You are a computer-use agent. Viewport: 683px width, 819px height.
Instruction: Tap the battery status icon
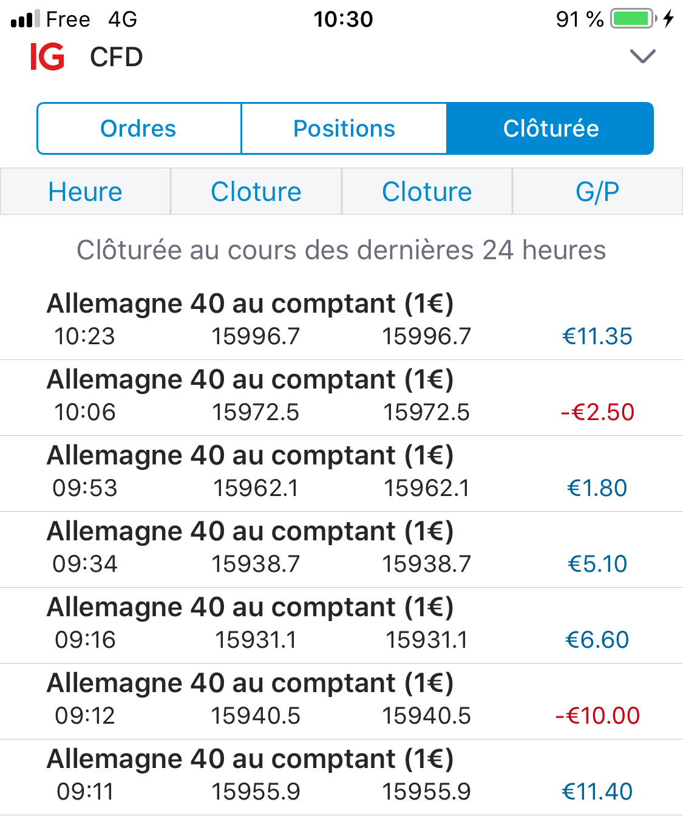pos(633,19)
